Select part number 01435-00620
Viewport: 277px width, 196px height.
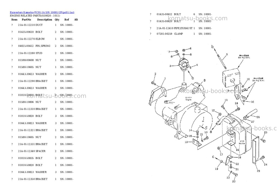point(164,21)
